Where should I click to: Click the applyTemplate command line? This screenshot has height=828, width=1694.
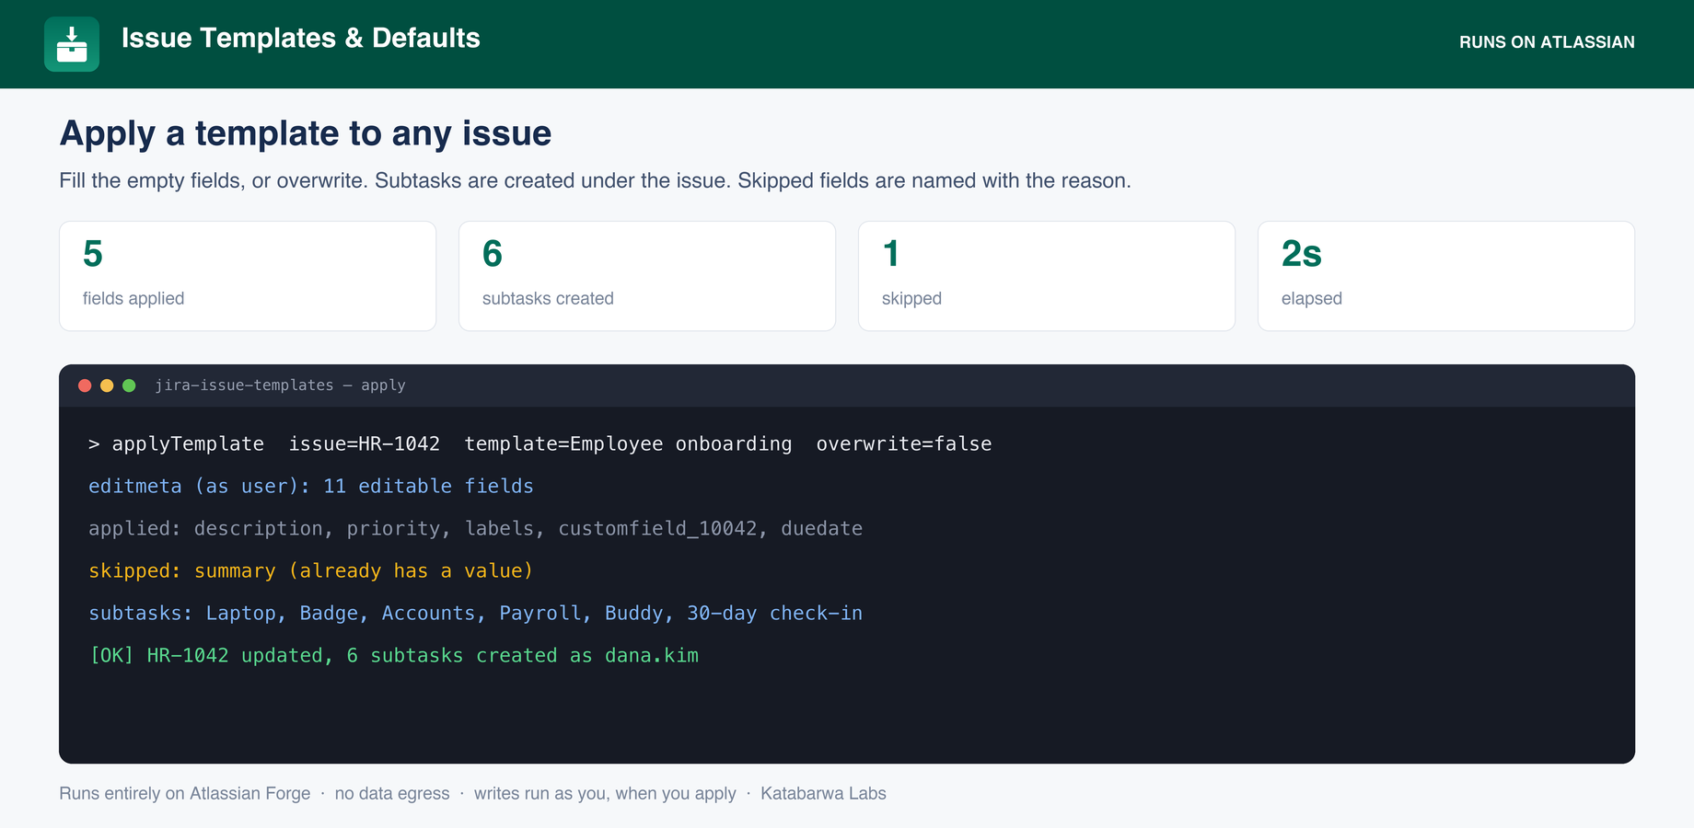tap(540, 443)
